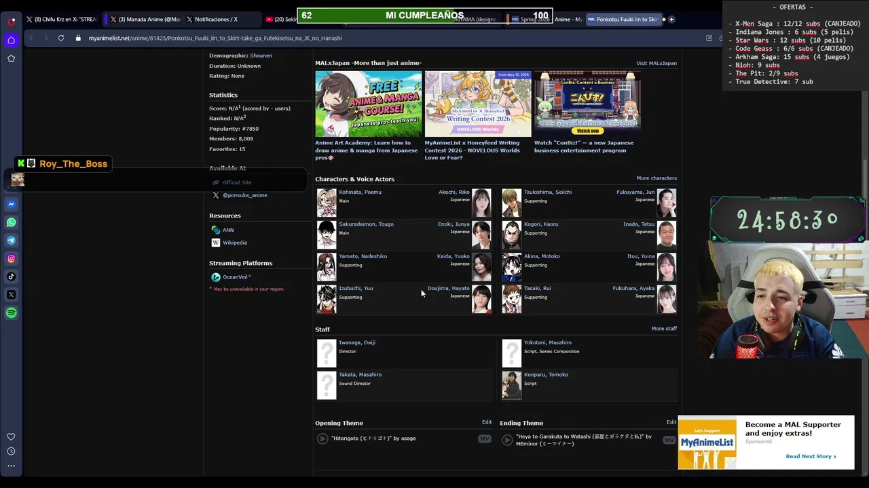Click the Honeyfeed Writing Contest 2026 banner
This screenshot has width=869, height=488.
pyautogui.click(x=478, y=104)
